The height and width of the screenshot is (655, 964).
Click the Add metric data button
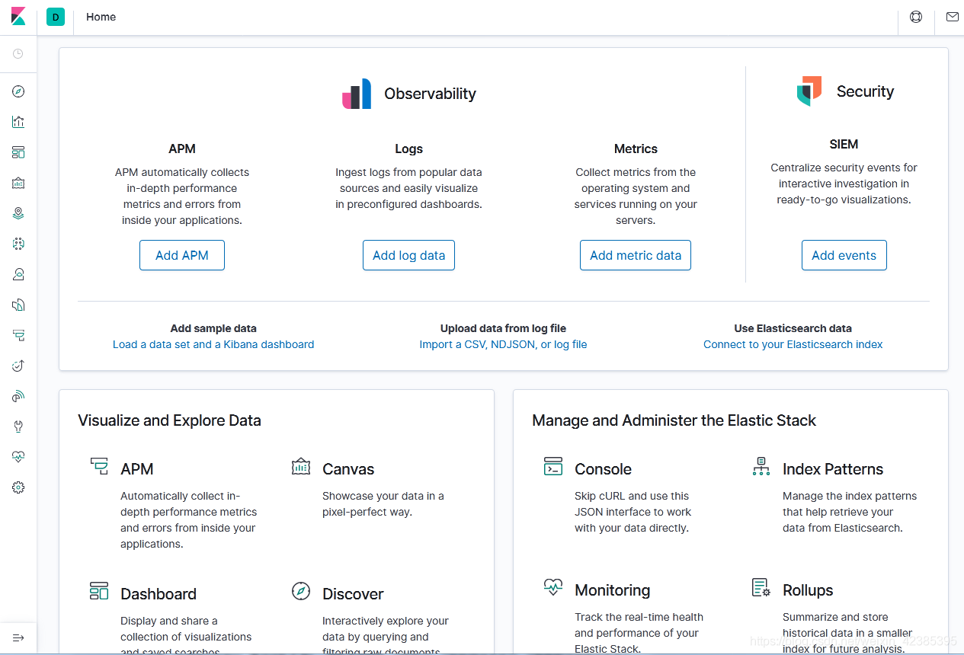tap(636, 255)
